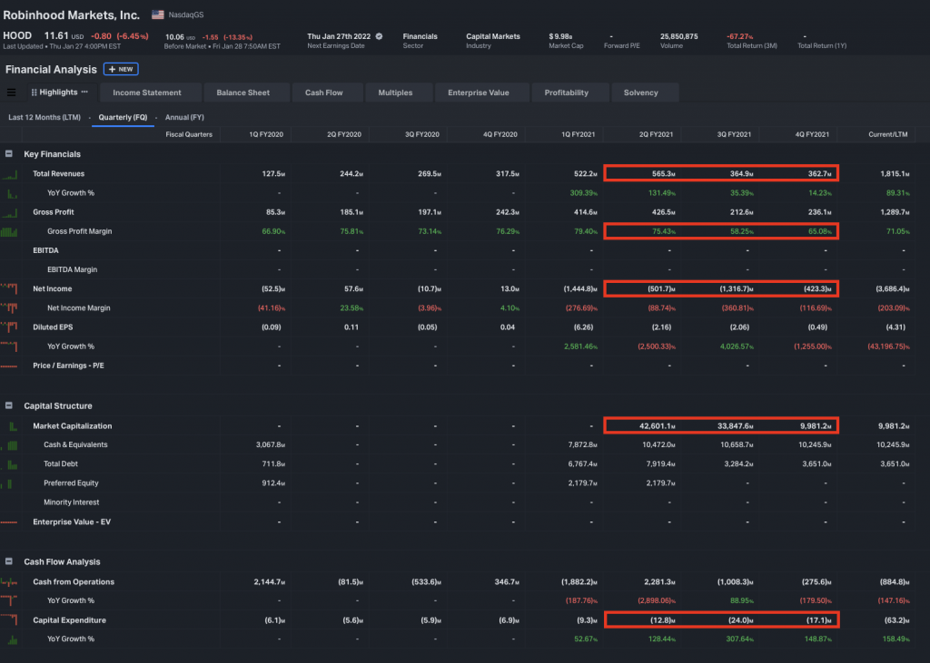This screenshot has width=930, height=663.
Task: Click the three-dot options on Highlights tab
Action: point(84,92)
